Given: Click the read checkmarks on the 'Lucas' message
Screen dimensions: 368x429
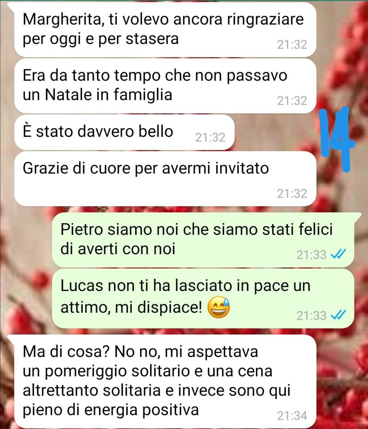Looking at the screenshot, I should click(339, 315).
